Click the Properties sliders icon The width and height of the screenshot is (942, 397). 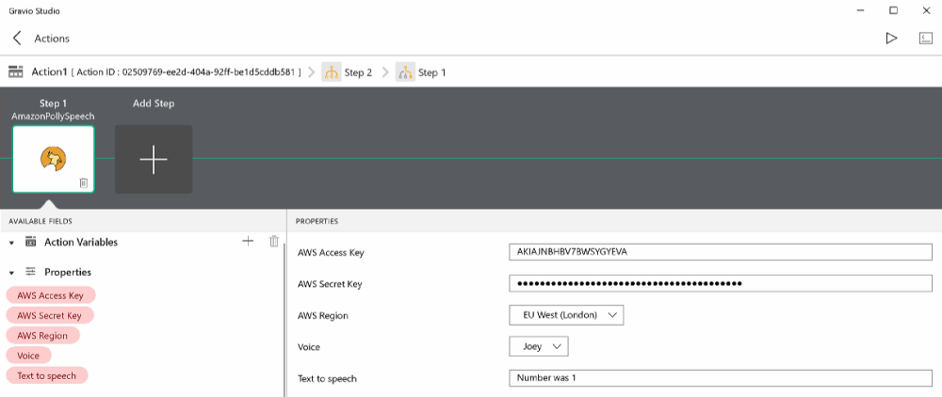(x=31, y=272)
